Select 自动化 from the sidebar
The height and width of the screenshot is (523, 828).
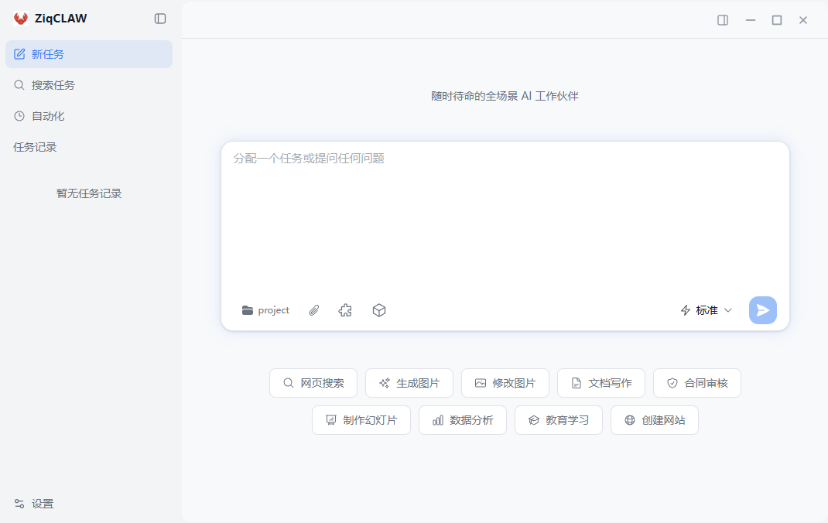coord(46,115)
